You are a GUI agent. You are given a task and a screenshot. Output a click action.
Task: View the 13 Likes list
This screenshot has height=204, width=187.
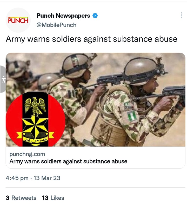click(53, 198)
